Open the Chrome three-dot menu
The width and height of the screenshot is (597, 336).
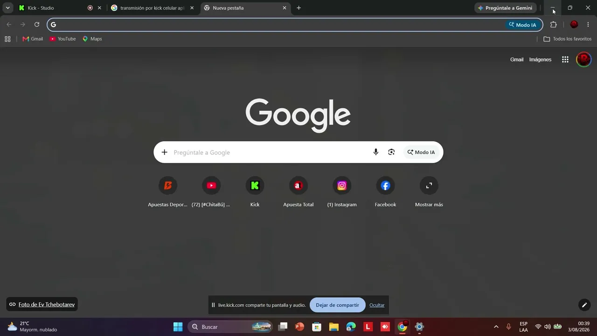pos(588,25)
